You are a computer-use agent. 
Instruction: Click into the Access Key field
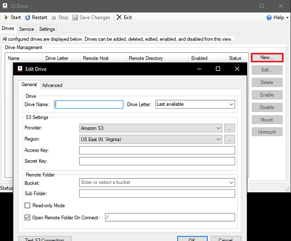pos(157,150)
